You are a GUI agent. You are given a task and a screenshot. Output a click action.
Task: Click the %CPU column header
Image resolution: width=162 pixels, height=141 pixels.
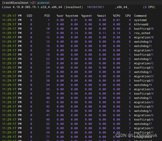(117, 16)
